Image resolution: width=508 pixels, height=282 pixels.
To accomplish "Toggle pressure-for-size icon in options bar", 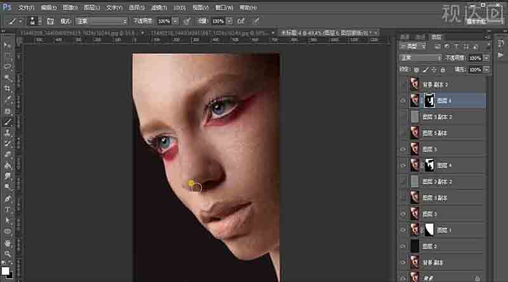I will tap(256, 21).
